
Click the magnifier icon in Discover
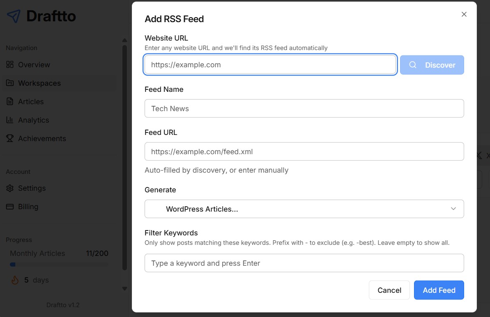click(413, 65)
